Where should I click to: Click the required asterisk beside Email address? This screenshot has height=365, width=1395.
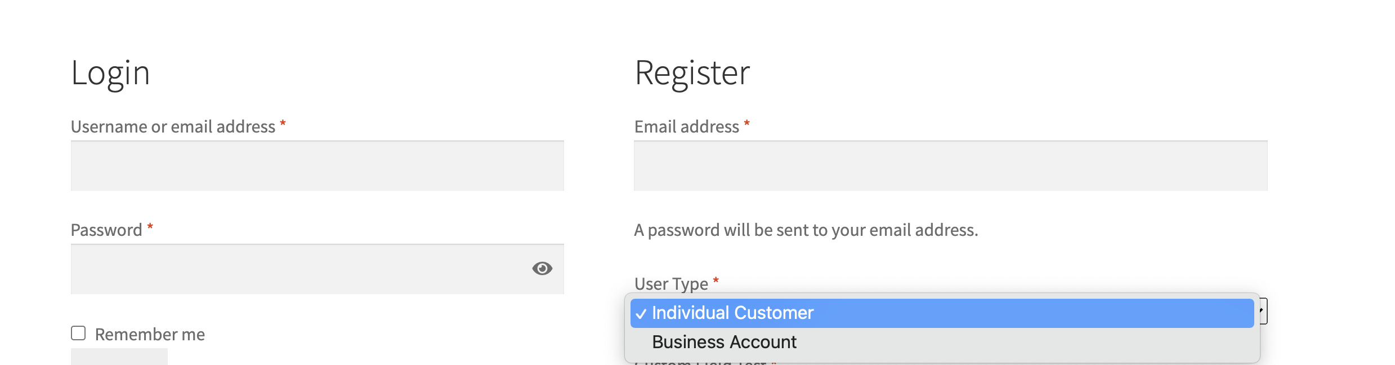point(747,123)
